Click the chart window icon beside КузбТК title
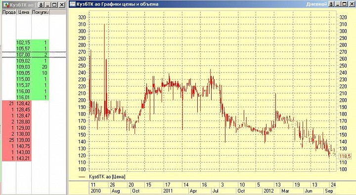Image resolution: width=356 pixels, height=195 pixels. tap(73, 4)
